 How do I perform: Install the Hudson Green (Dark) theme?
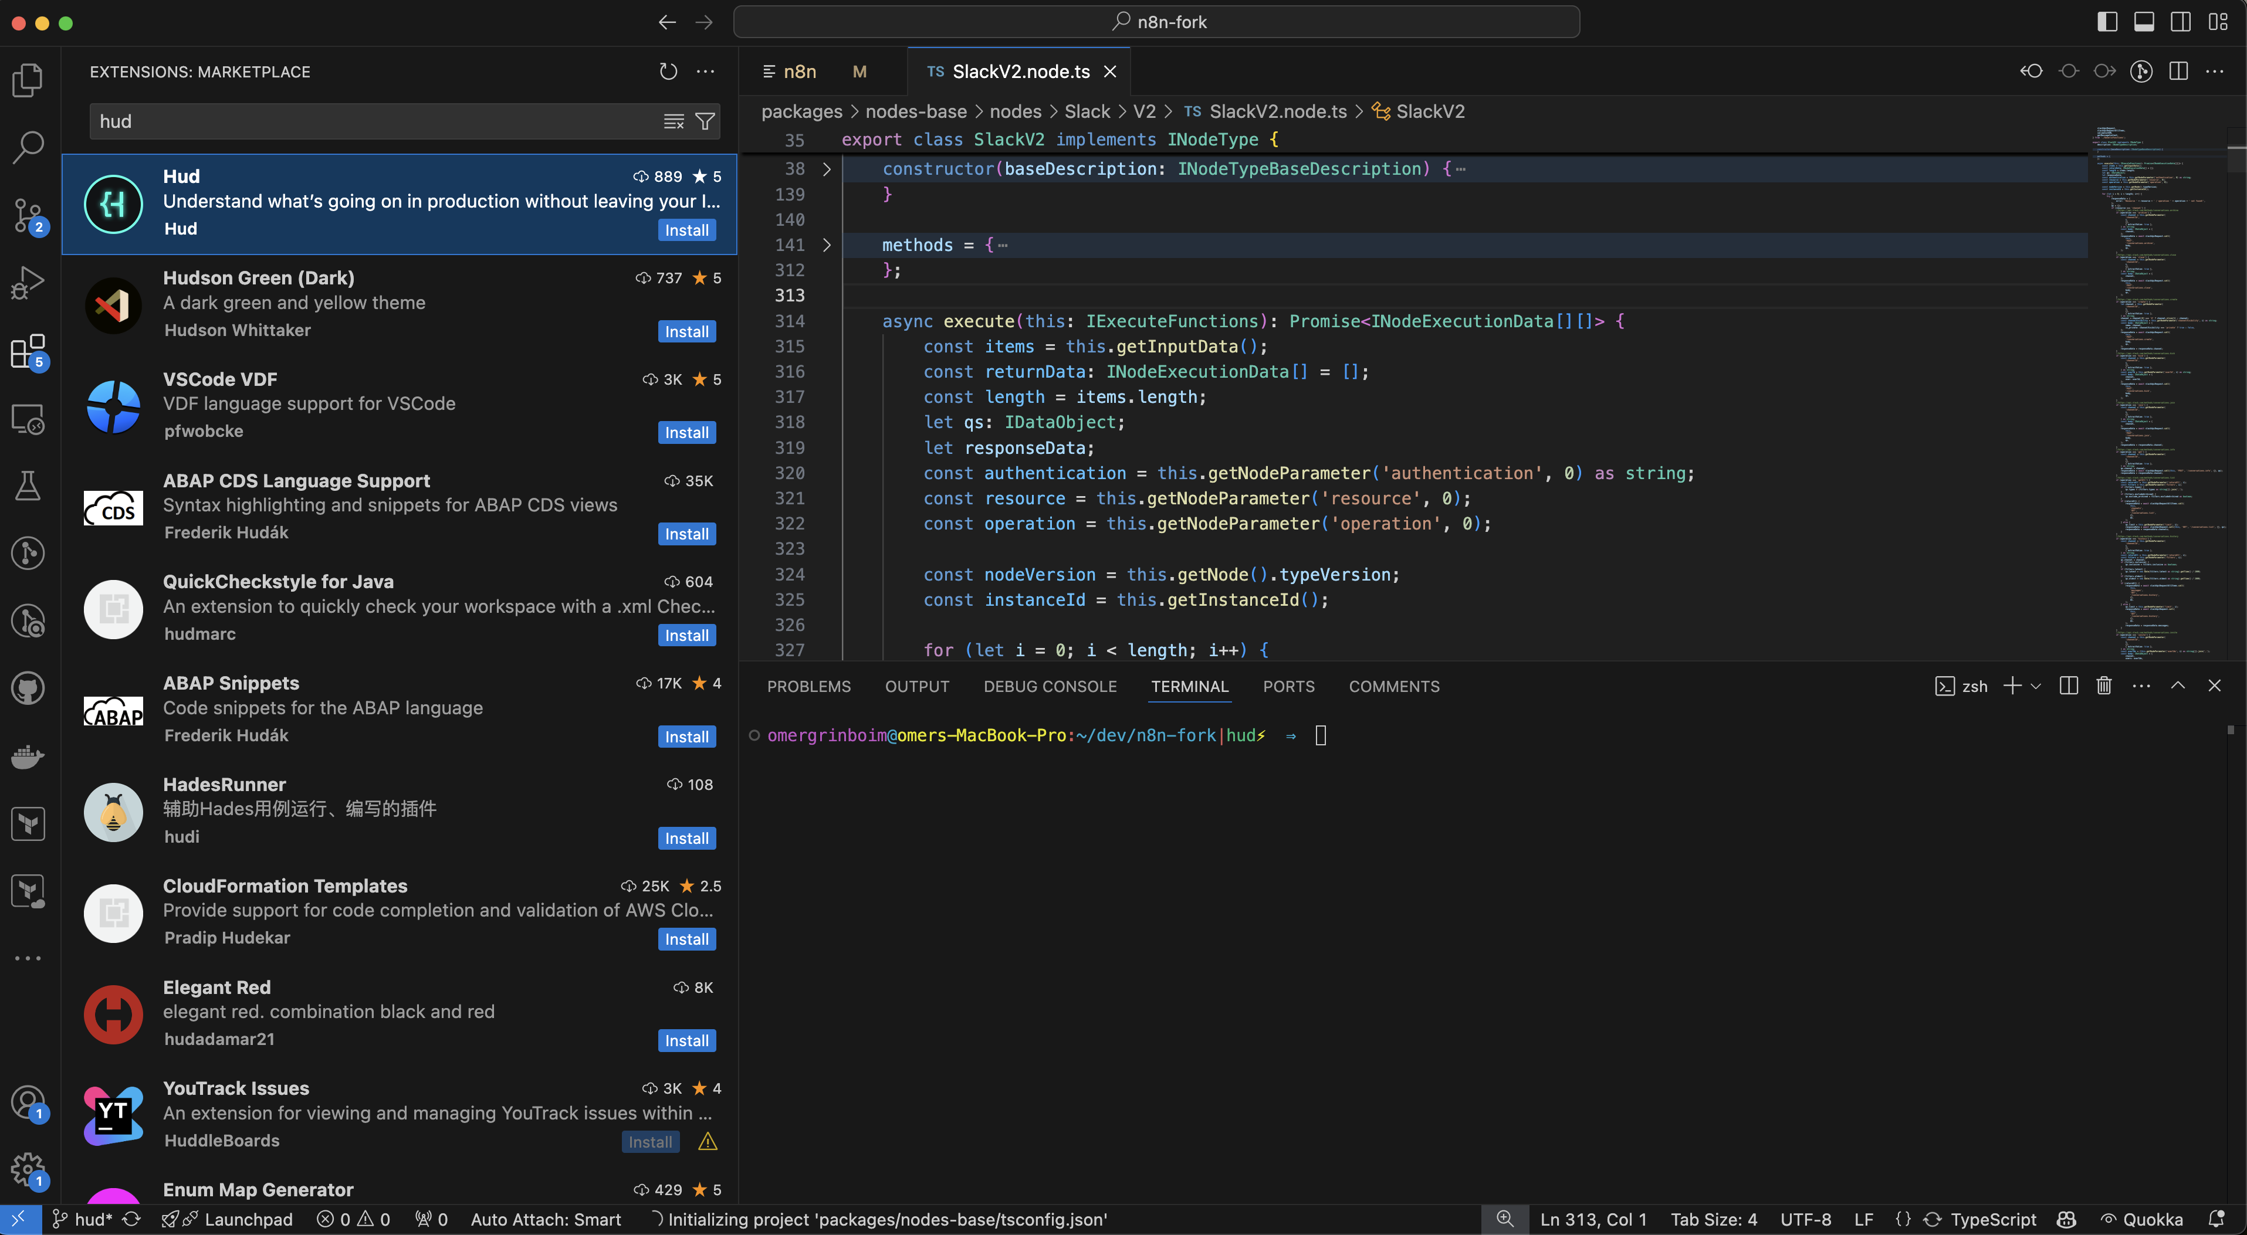click(686, 331)
